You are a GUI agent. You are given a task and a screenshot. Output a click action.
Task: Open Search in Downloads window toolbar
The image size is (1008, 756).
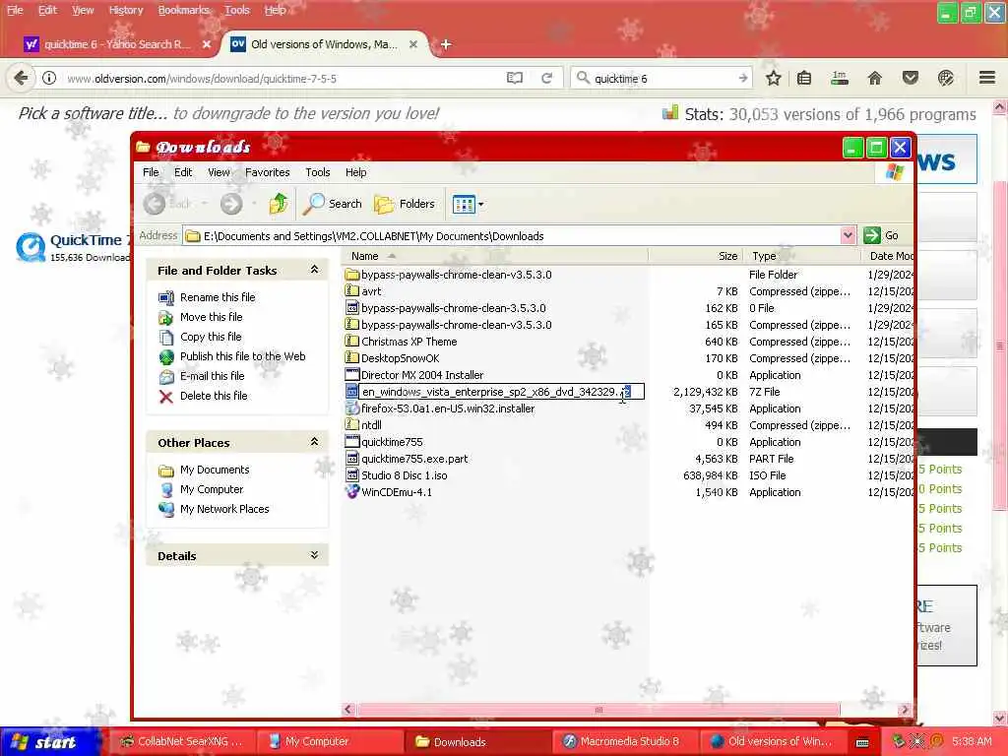[333, 204]
